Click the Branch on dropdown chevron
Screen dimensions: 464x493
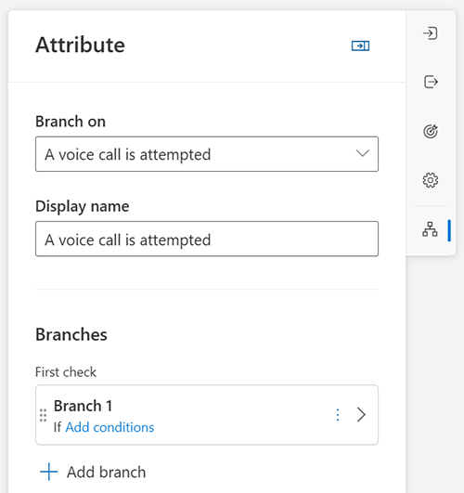(x=363, y=153)
